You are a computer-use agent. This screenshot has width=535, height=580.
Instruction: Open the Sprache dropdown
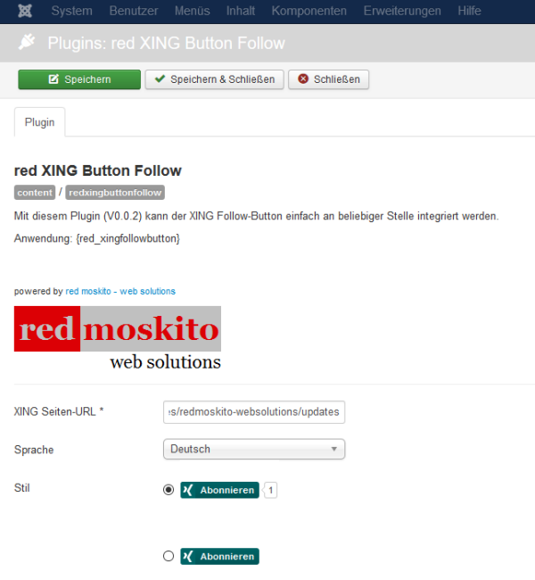(254, 450)
